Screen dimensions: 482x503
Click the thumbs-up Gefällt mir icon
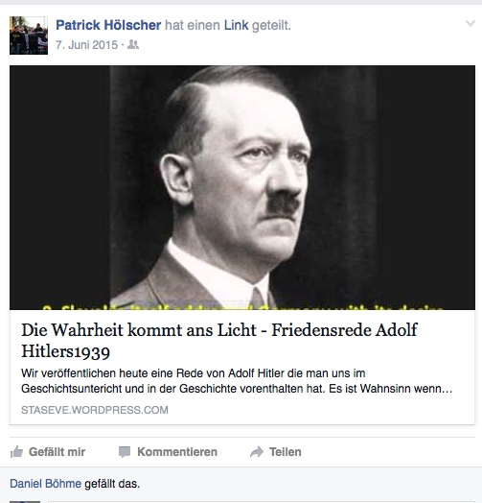(x=16, y=452)
